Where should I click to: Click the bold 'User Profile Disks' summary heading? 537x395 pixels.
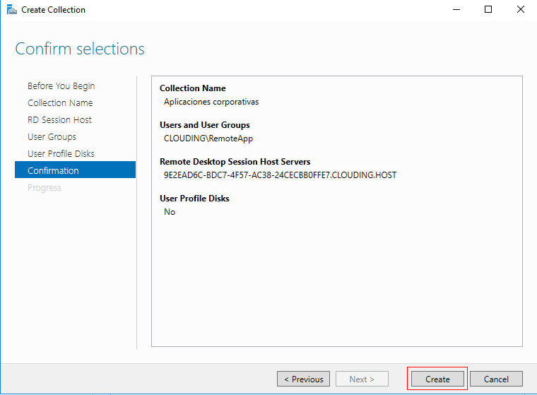[x=194, y=199]
